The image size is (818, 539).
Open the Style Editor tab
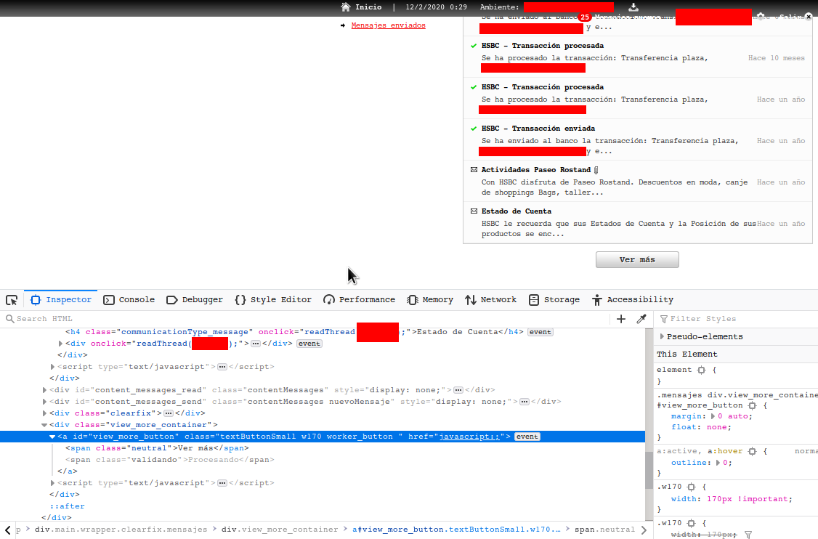click(273, 300)
